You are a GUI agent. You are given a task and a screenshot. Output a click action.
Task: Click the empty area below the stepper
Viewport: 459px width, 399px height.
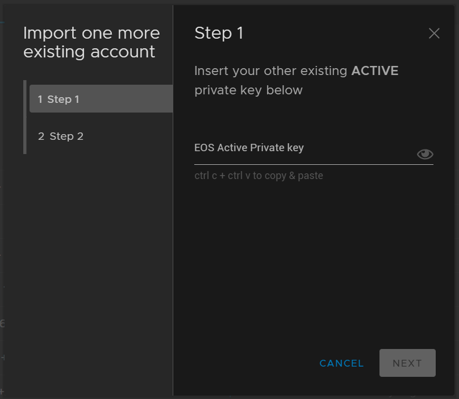97,256
